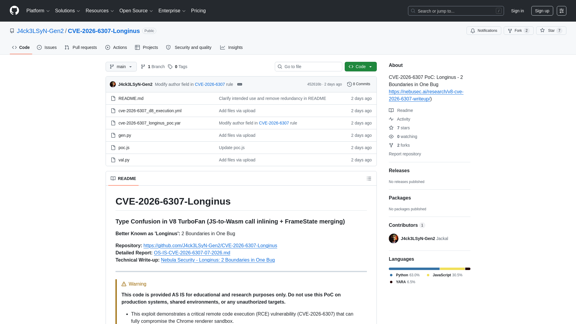Open the CVE-2026-6307-Longinus repository name link
The height and width of the screenshot is (324, 576).
click(104, 31)
